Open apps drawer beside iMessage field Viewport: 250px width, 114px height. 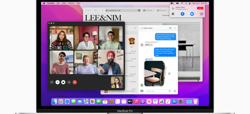pos(142,91)
